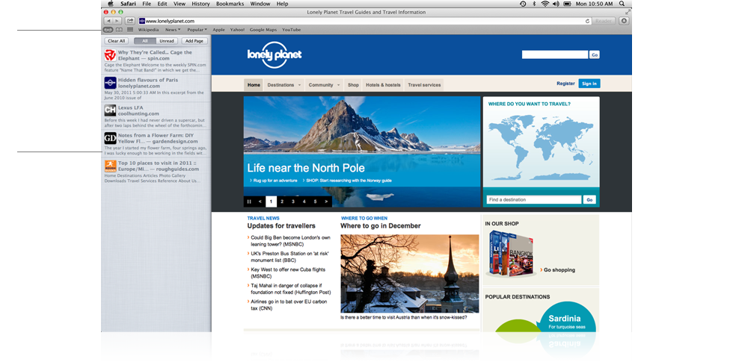
Task: Click the Reading List glasses icon
Action: (108, 30)
